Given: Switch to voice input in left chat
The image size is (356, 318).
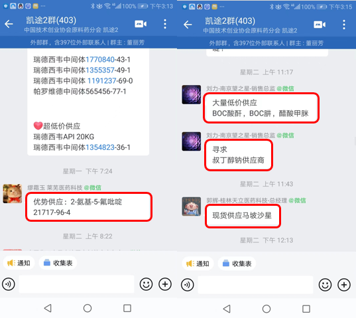Looking at the screenshot, I should tap(9, 284).
